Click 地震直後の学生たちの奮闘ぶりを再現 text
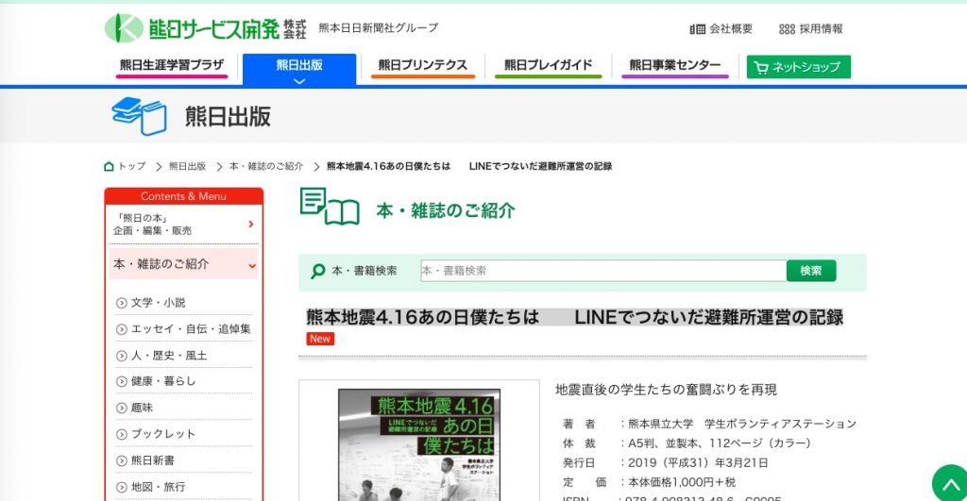The width and height of the screenshot is (967, 501). coord(666,390)
